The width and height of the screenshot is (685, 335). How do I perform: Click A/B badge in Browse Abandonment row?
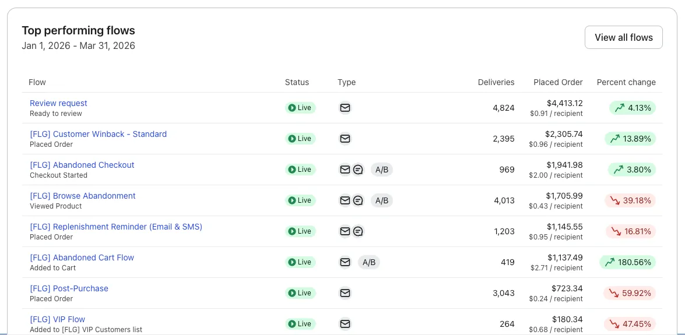382,200
